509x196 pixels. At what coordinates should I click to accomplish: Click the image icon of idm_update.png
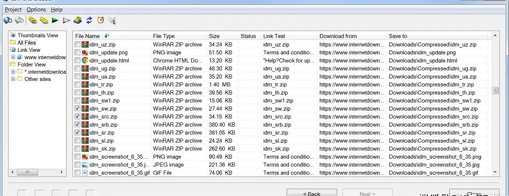coord(85,52)
